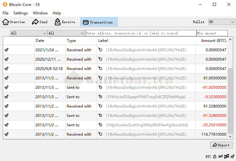Screen dimensions: 236x161
Task: Click the transaction list vertical scrollbar
Action: point(230,100)
